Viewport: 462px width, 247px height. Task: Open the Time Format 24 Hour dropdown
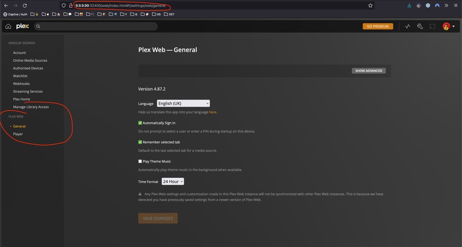[x=173, y=182]
